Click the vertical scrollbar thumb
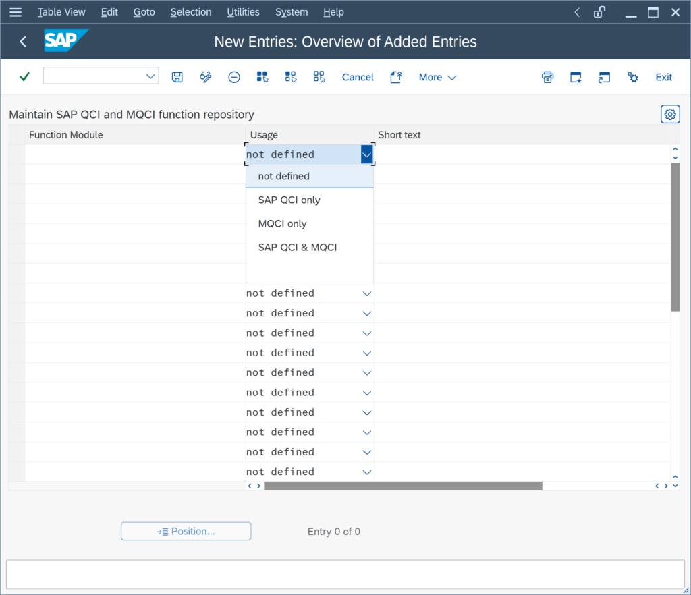Image resolution: width=691 pixels, height=595 pixels. [675, 237]
